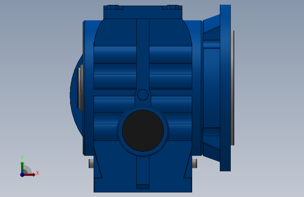Click the green Y axis arrow of triad

(x=22, y=167)
